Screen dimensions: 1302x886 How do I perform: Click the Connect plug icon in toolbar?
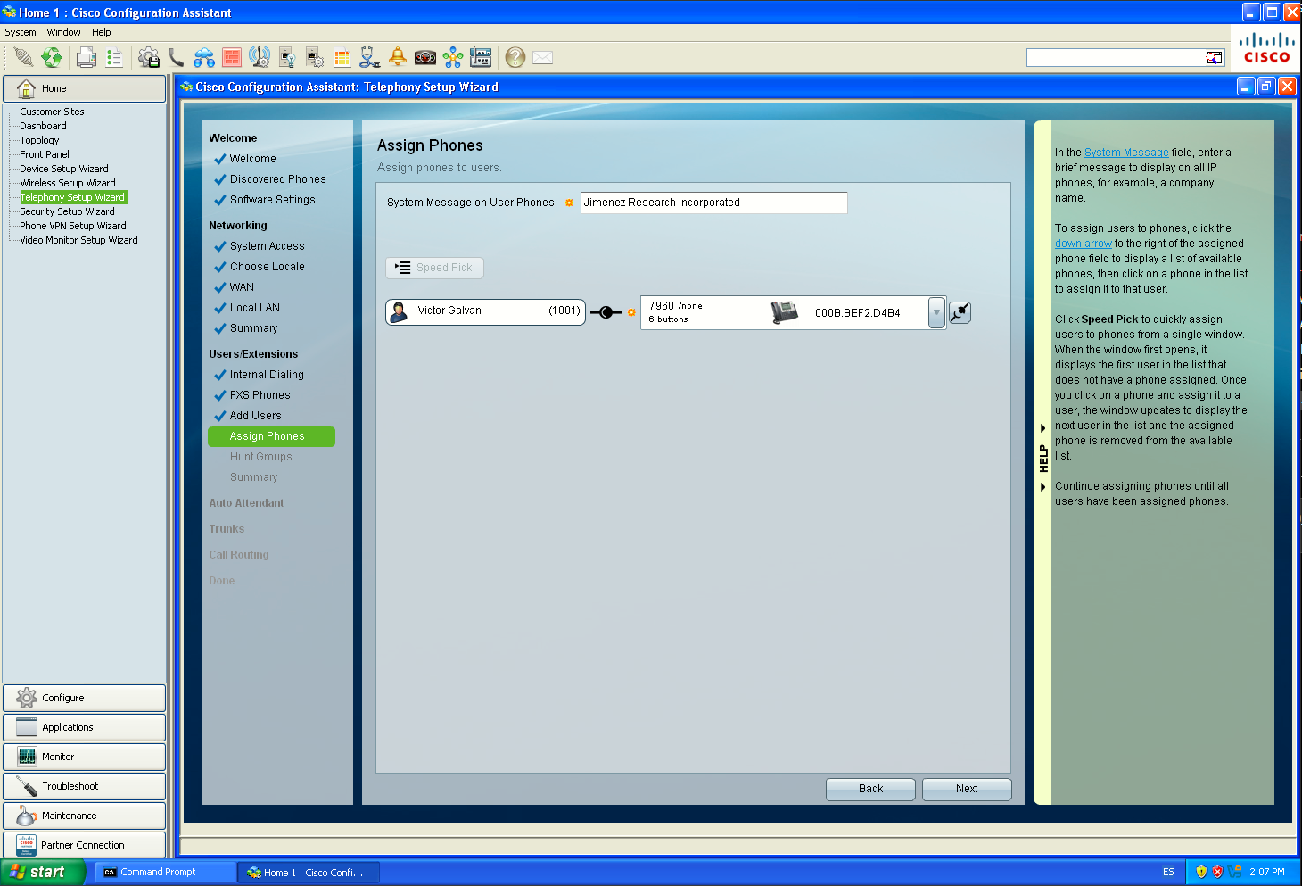coord(24,58)
